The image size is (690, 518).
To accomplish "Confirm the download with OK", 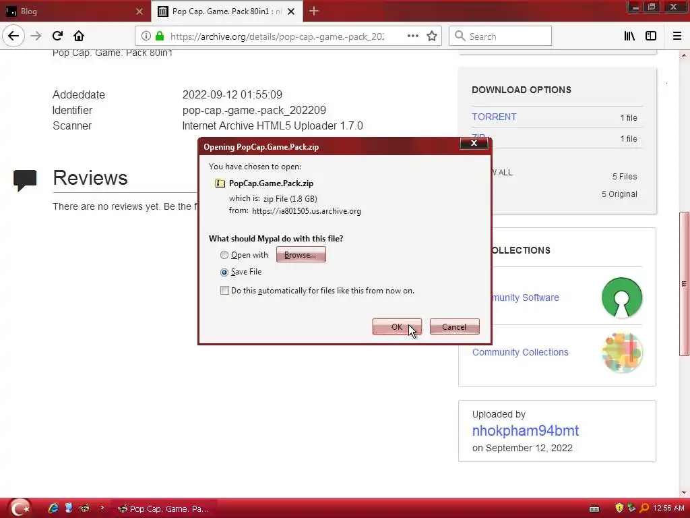I will click(x=397, y=327).
